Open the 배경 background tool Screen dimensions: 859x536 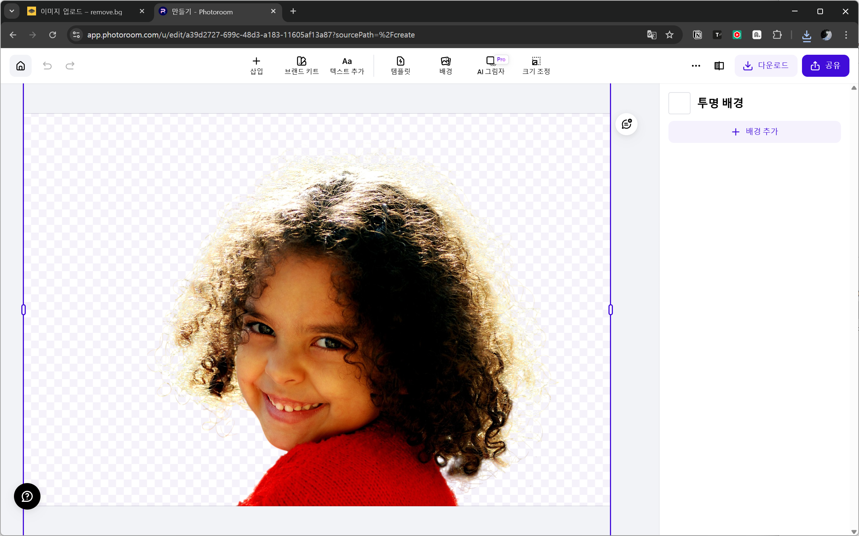[x=446, y=66]
